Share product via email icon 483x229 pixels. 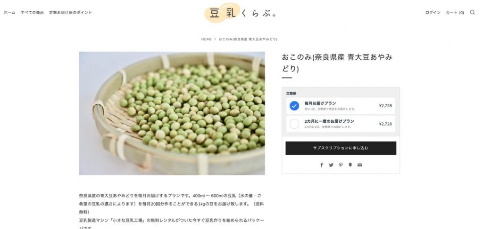360,165
